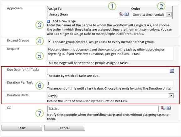
Task: Click the Add a new stage icon
Action: pos(49,21)
